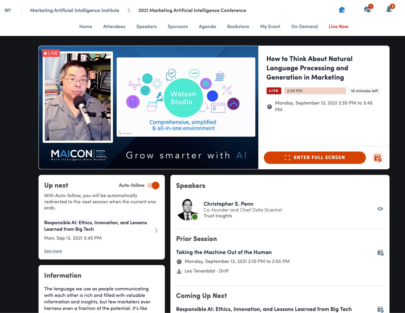View Christopher S. Penn profile eye icon
This screenshot has width=405, height=313.
(x=380, y=209)
